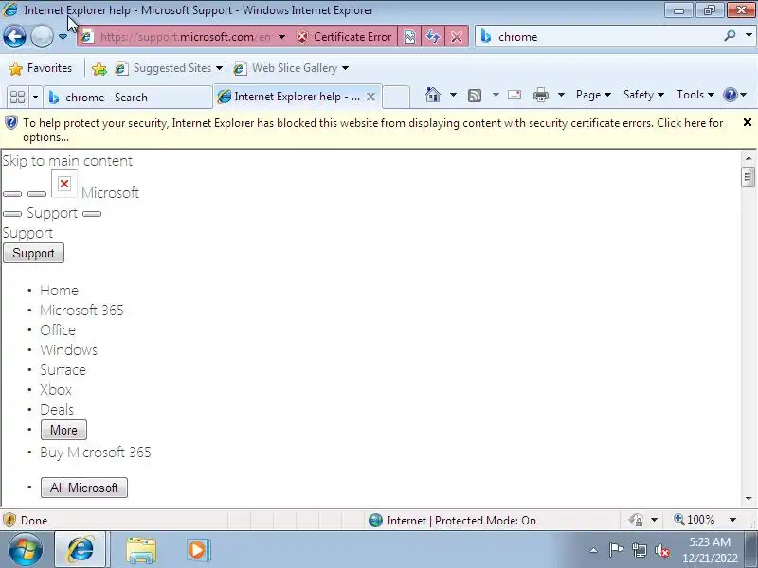This screenshot has height=568, width=758.
Task: Launch Windows Media Player from taskbar
Action: click(x=198, y=550)
